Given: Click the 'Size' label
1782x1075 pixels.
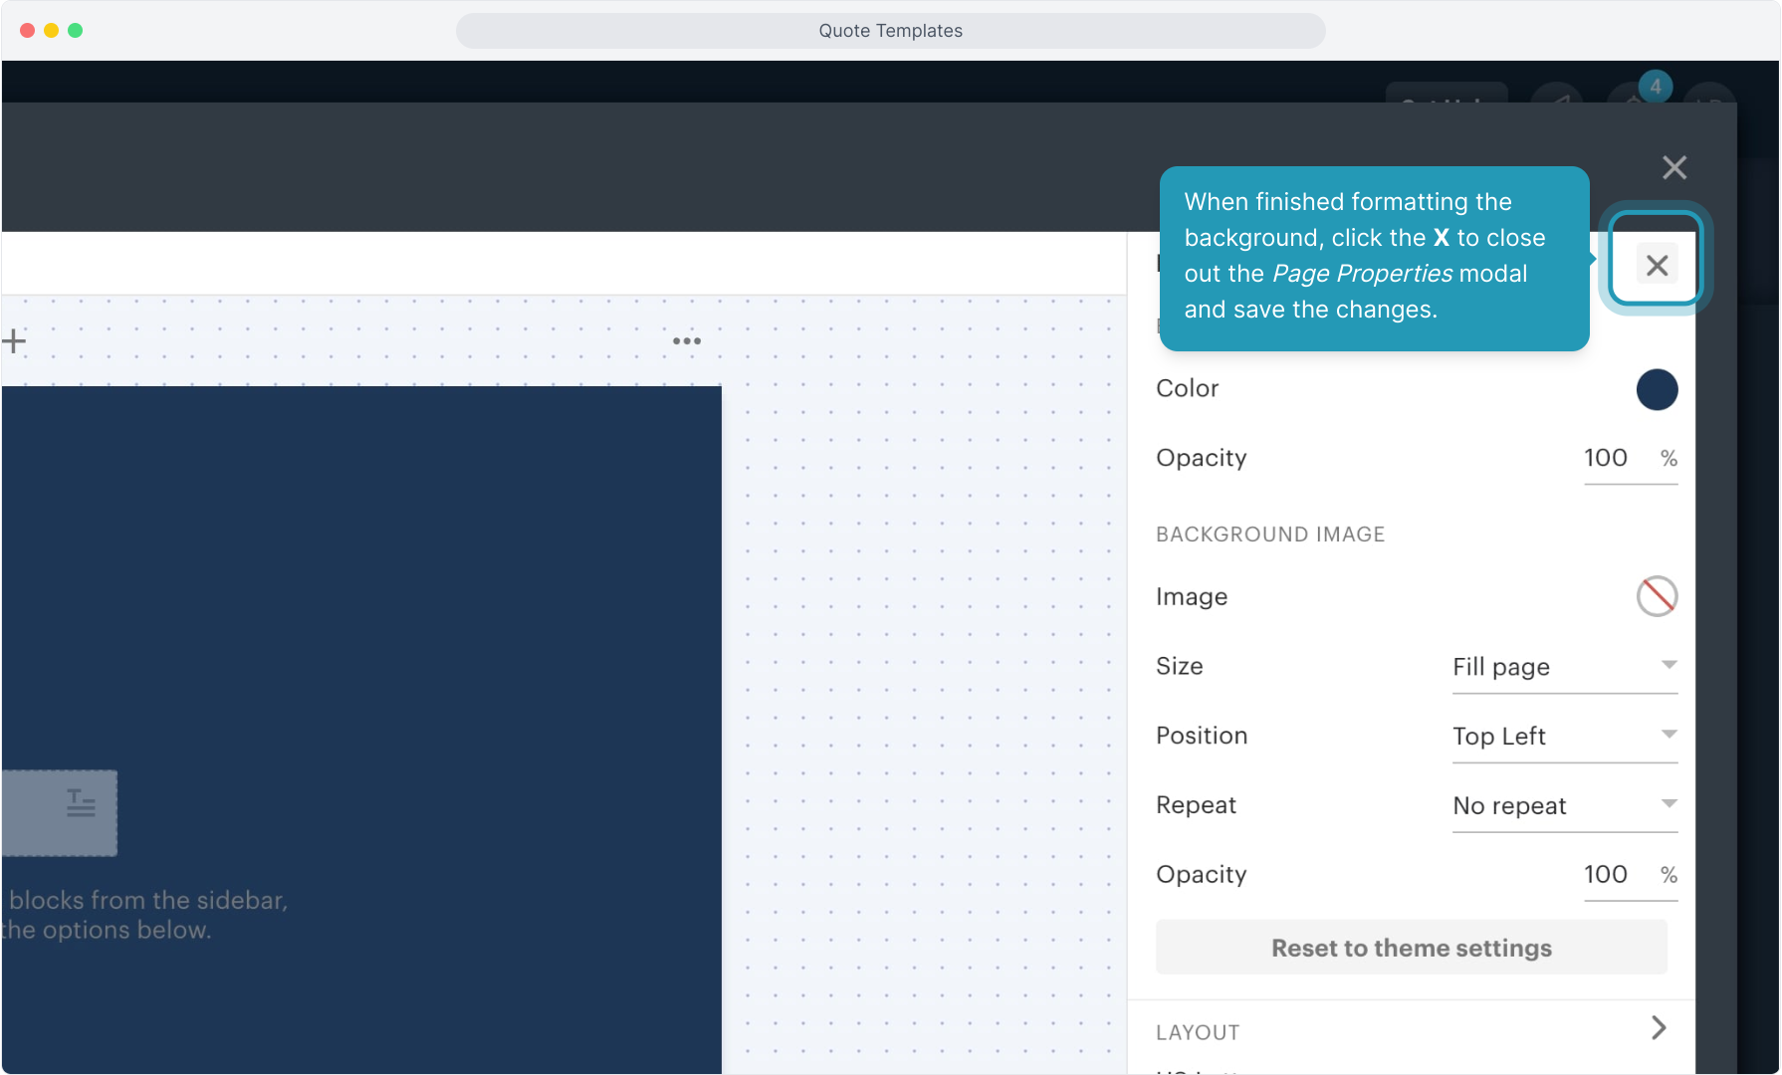Looking at the screenshot, I should click(1180, 666).
